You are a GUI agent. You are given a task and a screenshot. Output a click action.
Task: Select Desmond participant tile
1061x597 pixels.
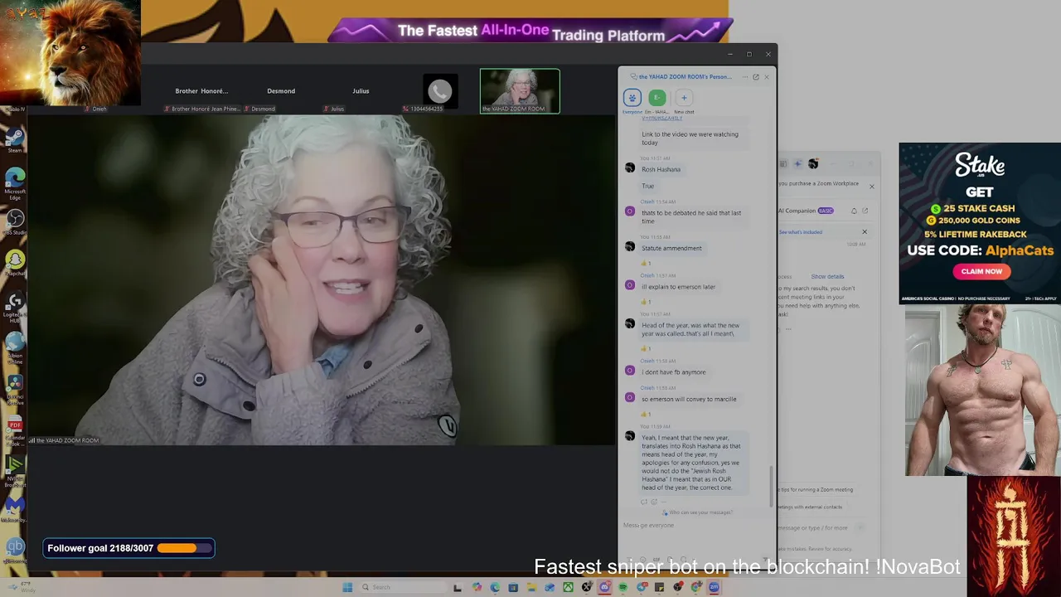pyautogui.click(x=281, y=93)
